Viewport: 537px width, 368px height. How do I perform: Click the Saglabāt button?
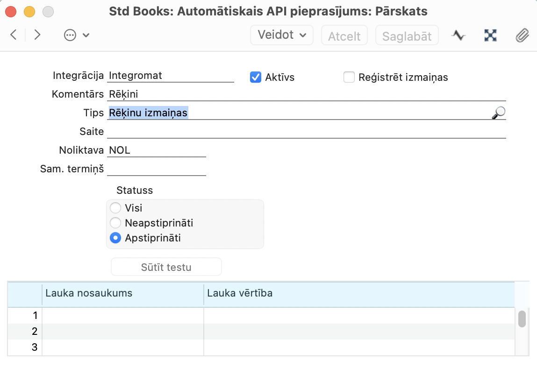[x=407, y=36]
